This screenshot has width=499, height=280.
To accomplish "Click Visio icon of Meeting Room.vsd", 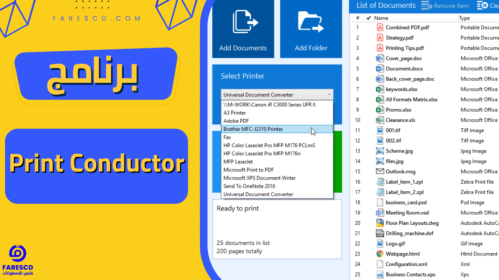I will 380,213.
